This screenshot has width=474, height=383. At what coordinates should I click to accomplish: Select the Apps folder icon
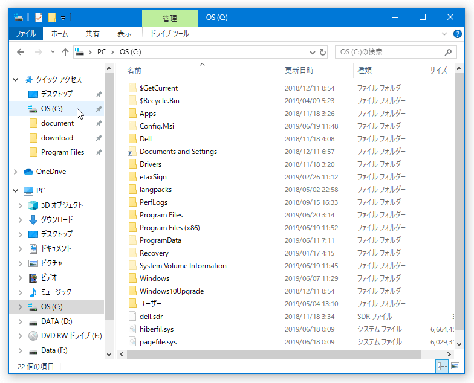click(x=132, y=114)
